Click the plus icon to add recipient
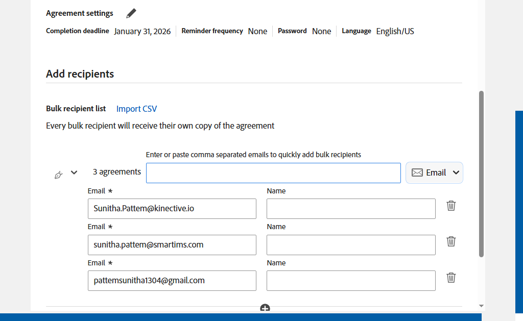Viewport: 523px width, 321px height. tap(265, 308)
